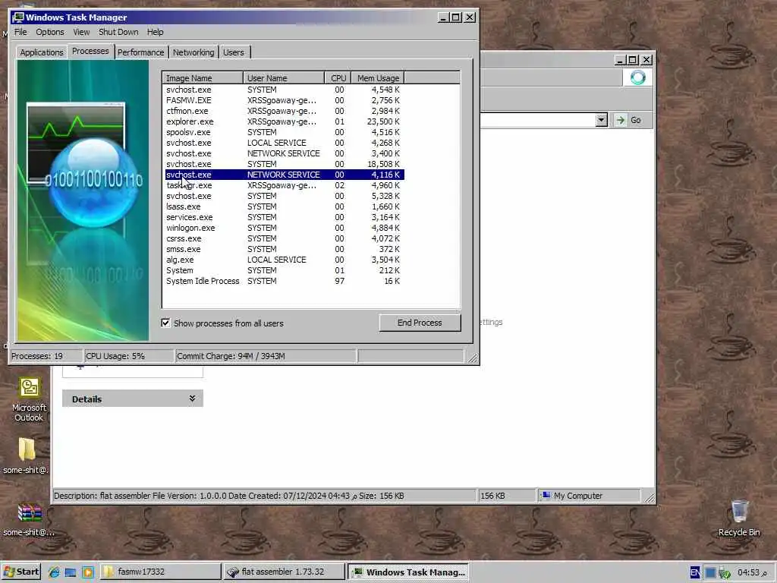The width and height of the screenshot is (777, 583).
Task: Select the spoolsv.exe process row
Action: (x=284, y=132)
